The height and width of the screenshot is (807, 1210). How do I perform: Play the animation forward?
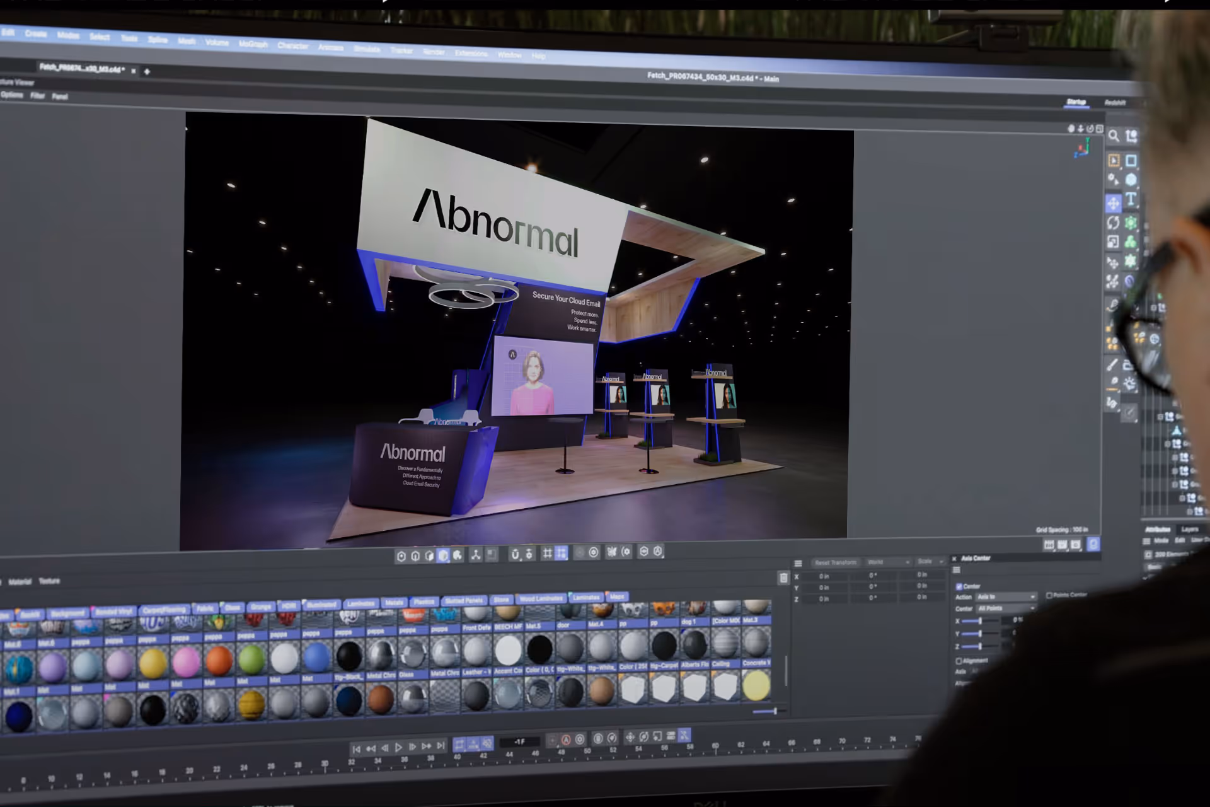coord(398,747)
